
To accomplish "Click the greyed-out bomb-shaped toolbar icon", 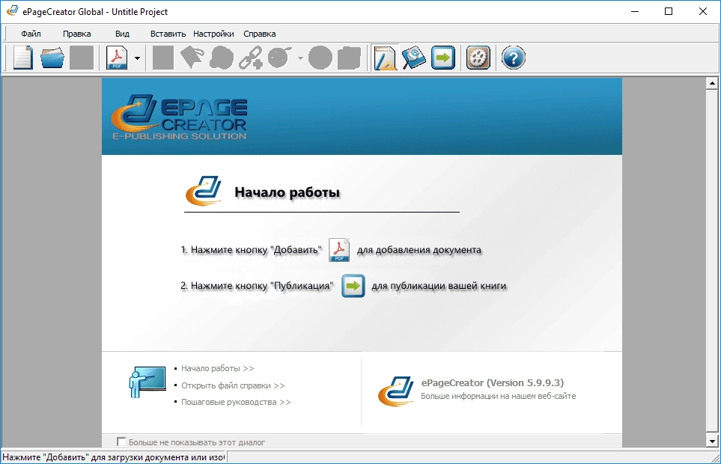I will (279, 58).
